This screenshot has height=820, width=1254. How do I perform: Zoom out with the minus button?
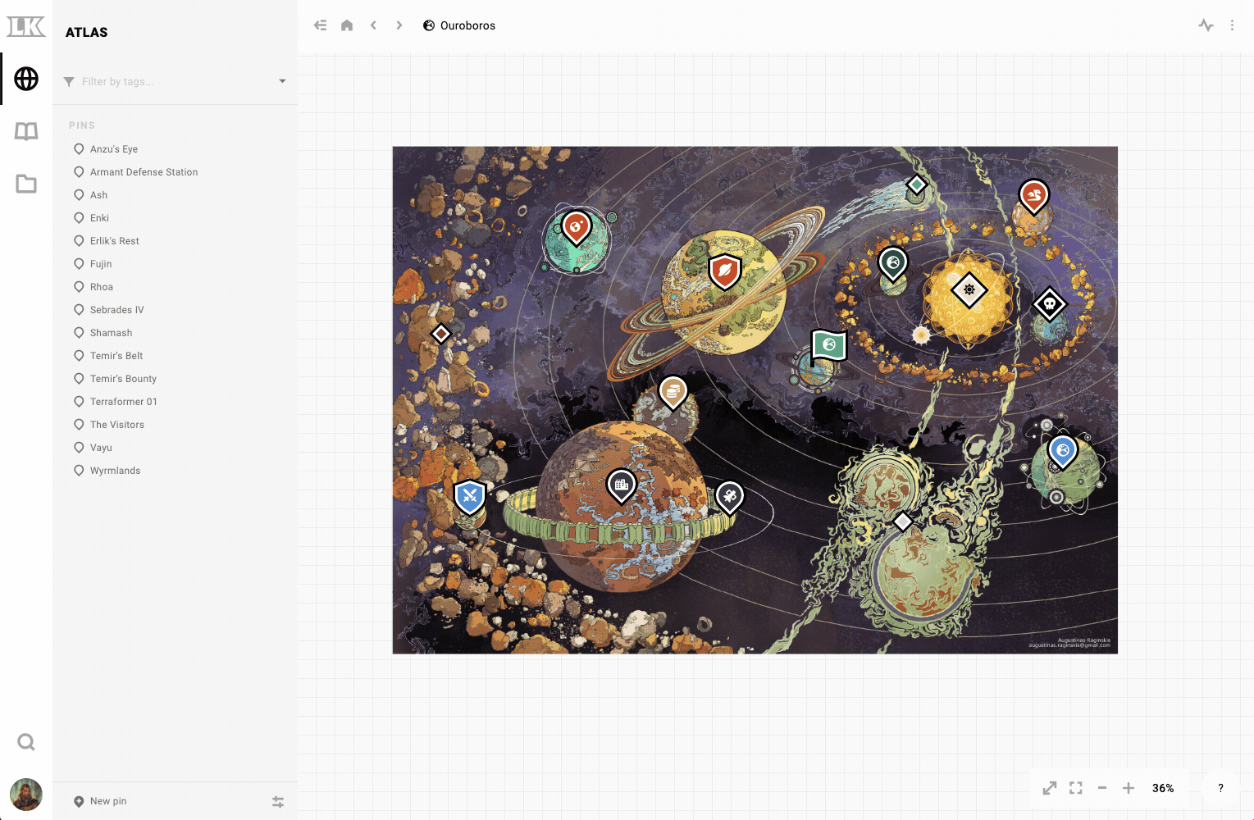click(x=1102, y=788)
